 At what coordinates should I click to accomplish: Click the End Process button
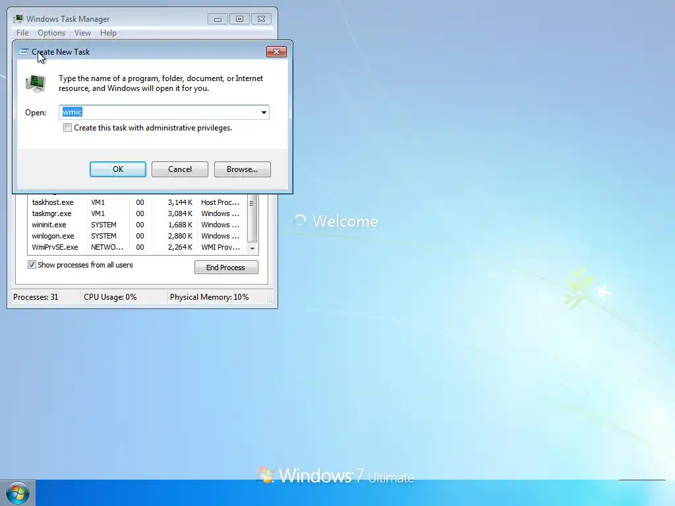click(227, 267)
